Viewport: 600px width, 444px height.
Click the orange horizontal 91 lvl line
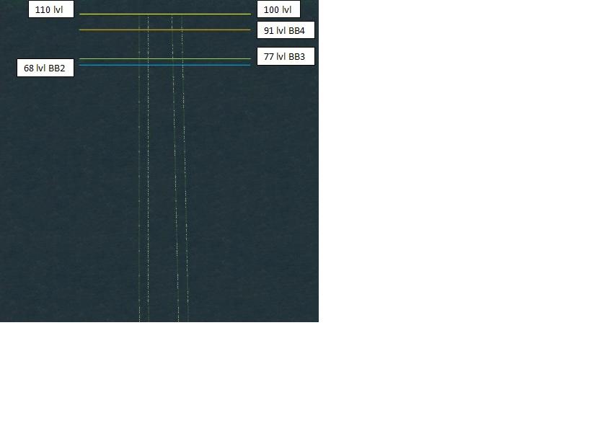165,30
